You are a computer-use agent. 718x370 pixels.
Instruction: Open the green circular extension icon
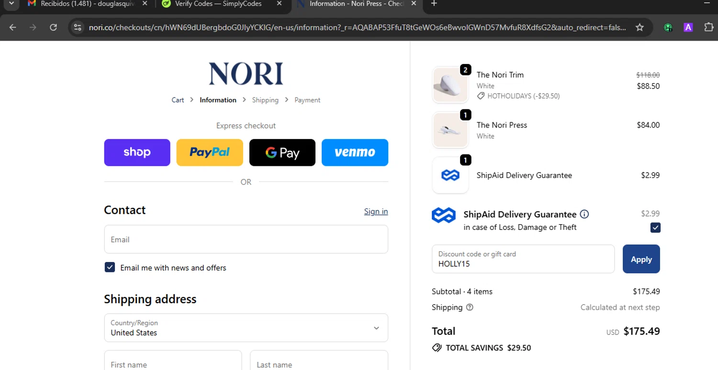[x=669, y=27]
